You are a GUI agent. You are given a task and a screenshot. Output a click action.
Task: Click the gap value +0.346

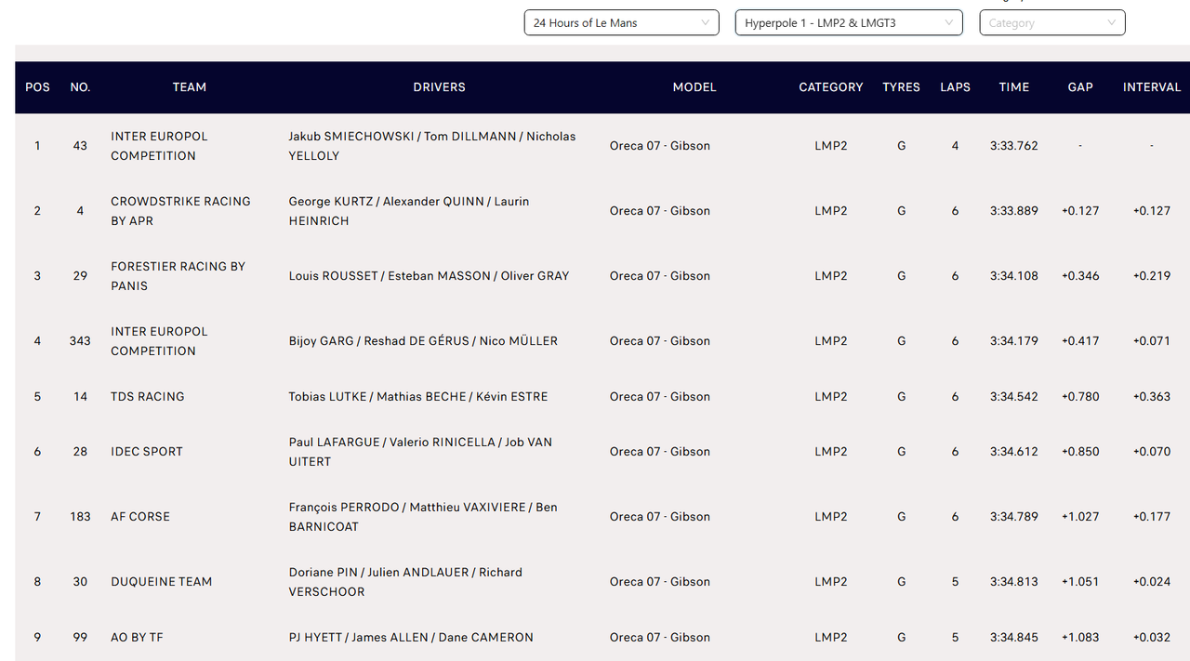point(1080,276)
